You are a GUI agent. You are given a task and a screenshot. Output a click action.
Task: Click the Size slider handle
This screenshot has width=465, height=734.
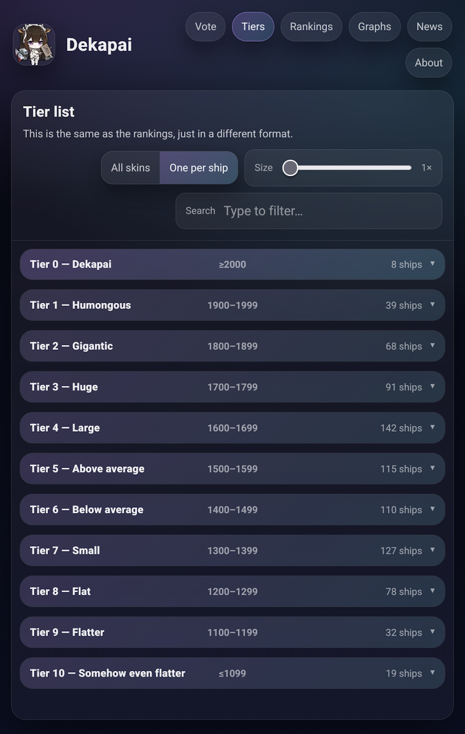click(290, 168)
